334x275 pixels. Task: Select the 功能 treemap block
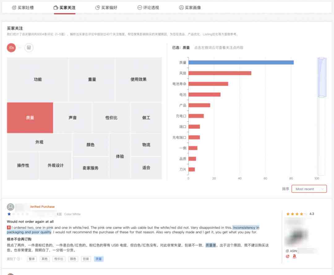click(x=38, y=79)
